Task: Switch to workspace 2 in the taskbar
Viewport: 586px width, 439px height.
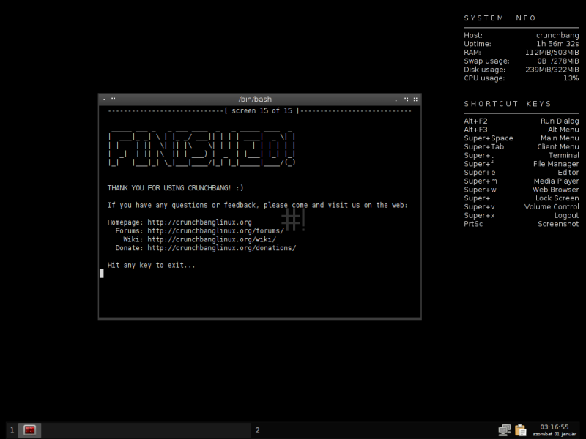Action: point(258,430)
